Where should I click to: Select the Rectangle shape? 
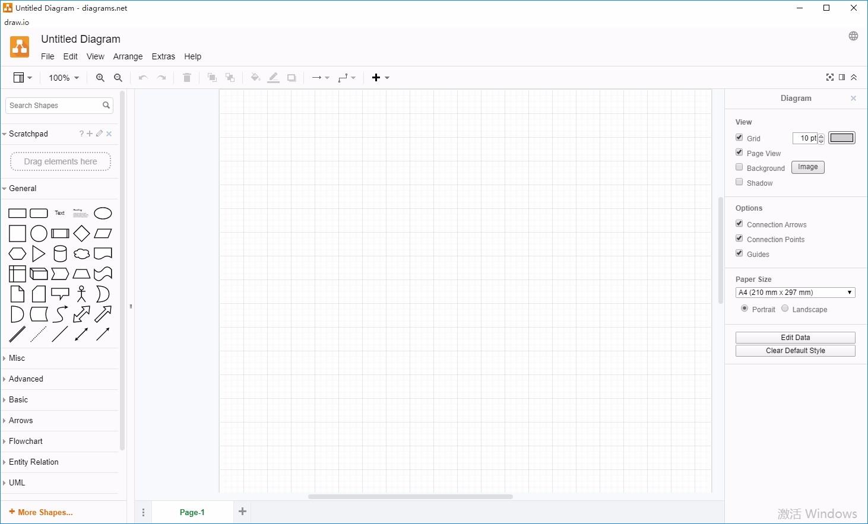[x=17, y=213]
